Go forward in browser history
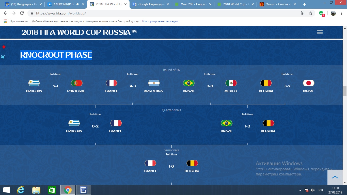Viewport: 347px width, 195px height. pyautogui.click(x=14, y=13)
